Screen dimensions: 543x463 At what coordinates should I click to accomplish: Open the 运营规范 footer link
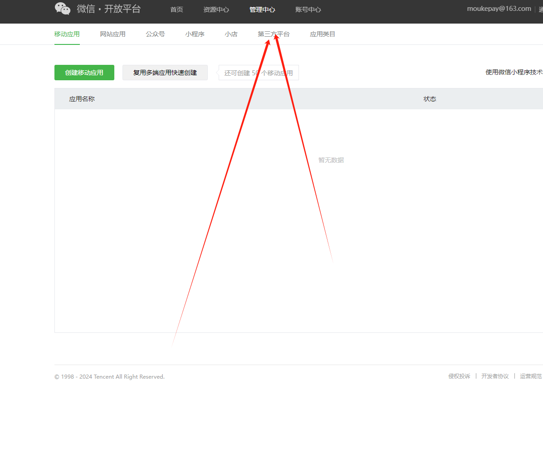pos(531,376)
